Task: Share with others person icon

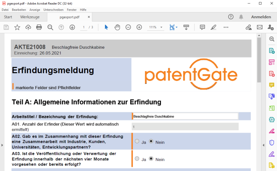Action: (x=270, y=27)
